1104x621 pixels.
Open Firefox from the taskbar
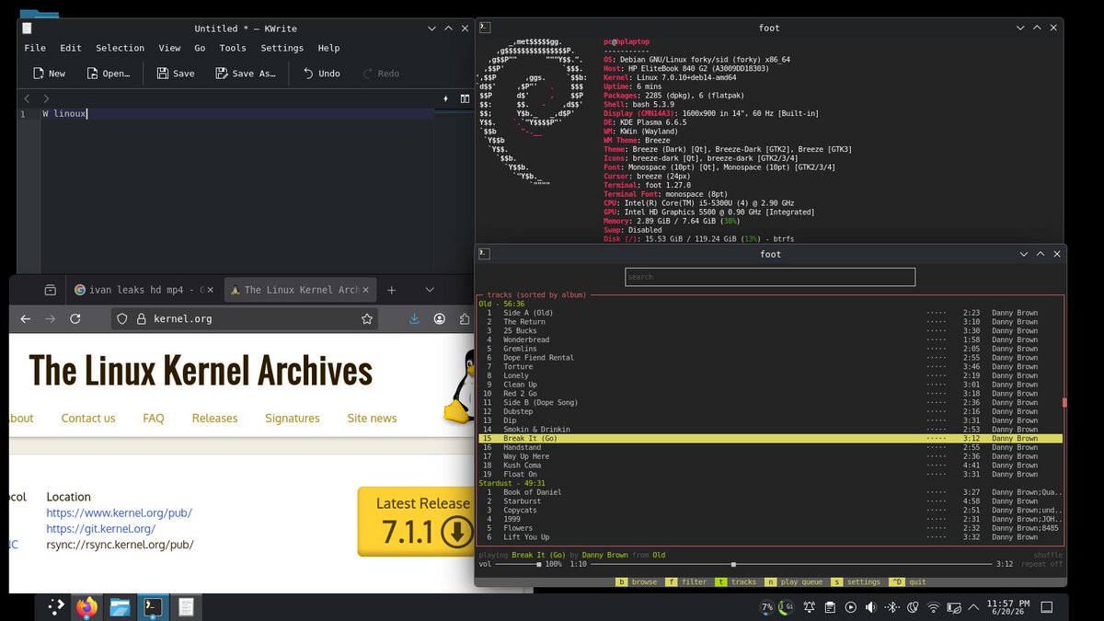click(86, 606)
